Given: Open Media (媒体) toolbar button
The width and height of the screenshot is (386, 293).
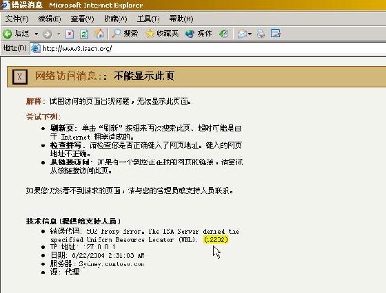Looking at the screenshot, I should point(199,34).
